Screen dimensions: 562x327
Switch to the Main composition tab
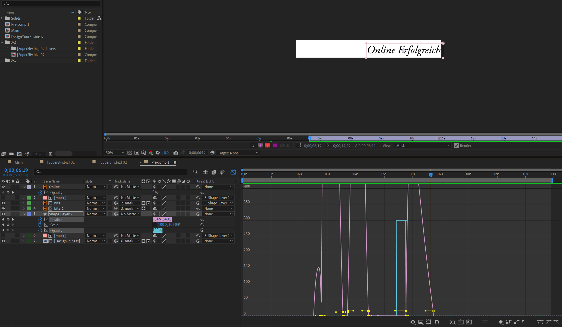[18, 162]
